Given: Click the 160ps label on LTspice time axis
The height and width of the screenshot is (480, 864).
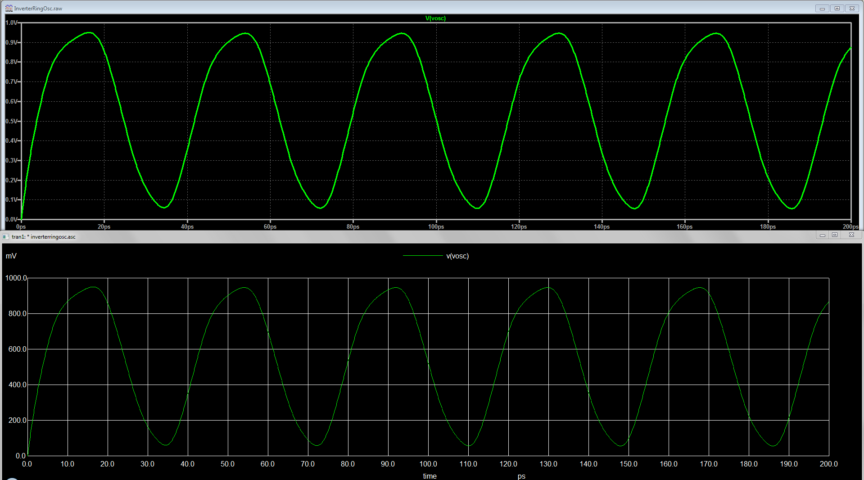Looking at the screenshot, I should pyautogui.click(x=684, y=226).
